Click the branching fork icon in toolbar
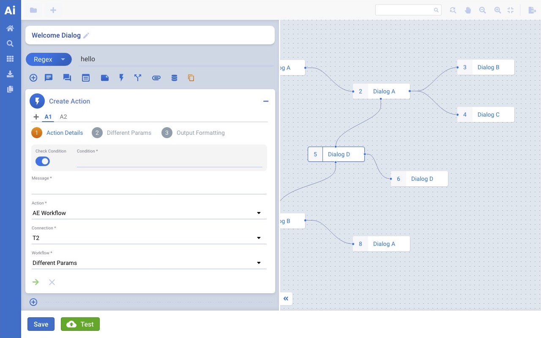Screen dimensions: 541x338 [x=138, y=78]
